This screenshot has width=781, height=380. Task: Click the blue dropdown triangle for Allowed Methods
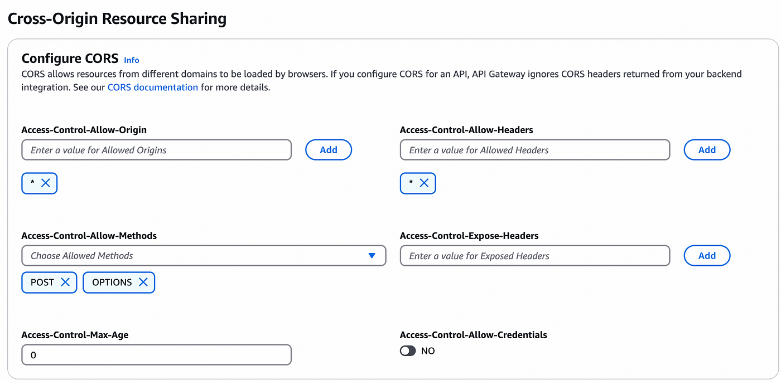click(372, 255)
